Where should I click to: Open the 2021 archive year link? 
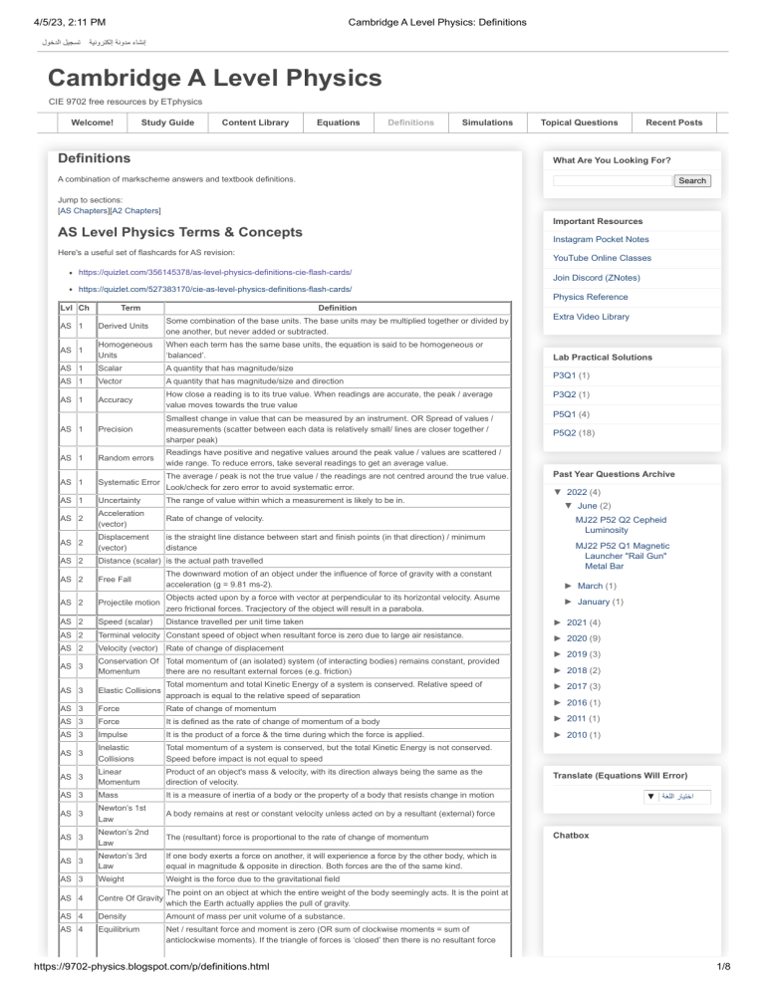pyautogui.click(x=577, y=622)
